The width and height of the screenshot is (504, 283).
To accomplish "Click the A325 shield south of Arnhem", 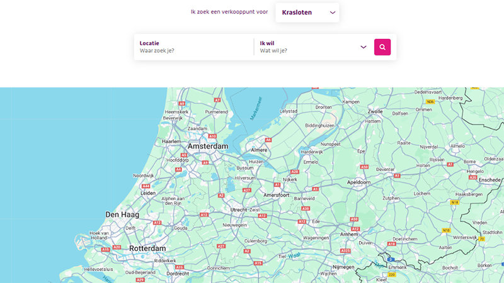I will 345,251.
